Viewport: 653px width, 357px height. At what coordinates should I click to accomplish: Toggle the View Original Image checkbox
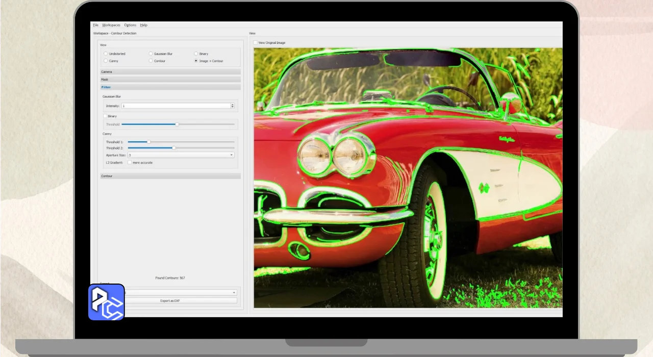click(256, 43)
